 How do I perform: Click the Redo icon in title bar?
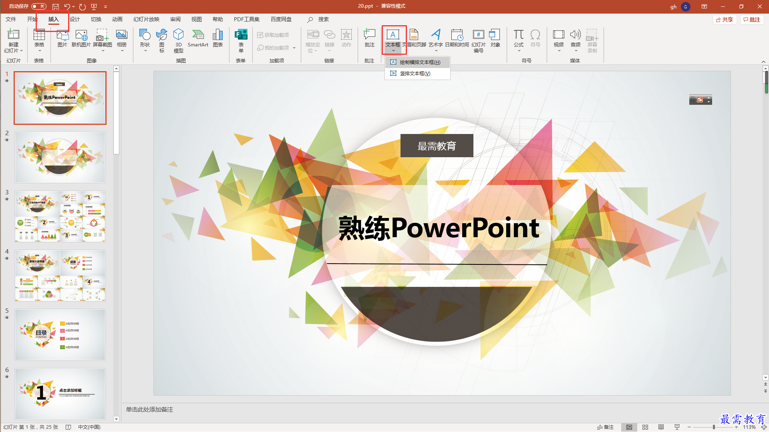pyautogui.click(x=83, y=6)
